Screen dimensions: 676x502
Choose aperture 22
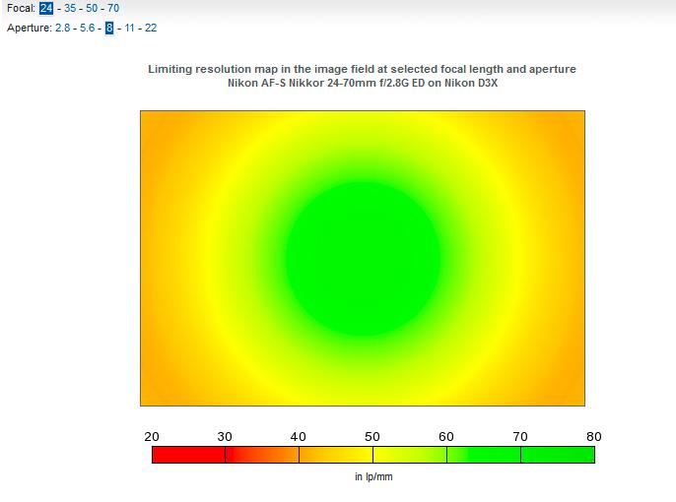point(151,28)
